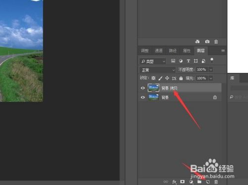Viewport: 248px width, 185px height.
Task: Filter layers by smart objects
Action: pos(203,61)
